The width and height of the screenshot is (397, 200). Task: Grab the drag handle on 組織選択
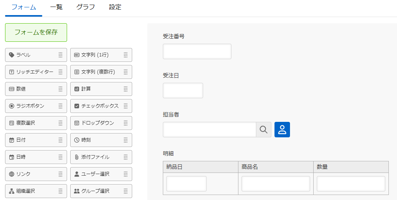tap(60, 191)
